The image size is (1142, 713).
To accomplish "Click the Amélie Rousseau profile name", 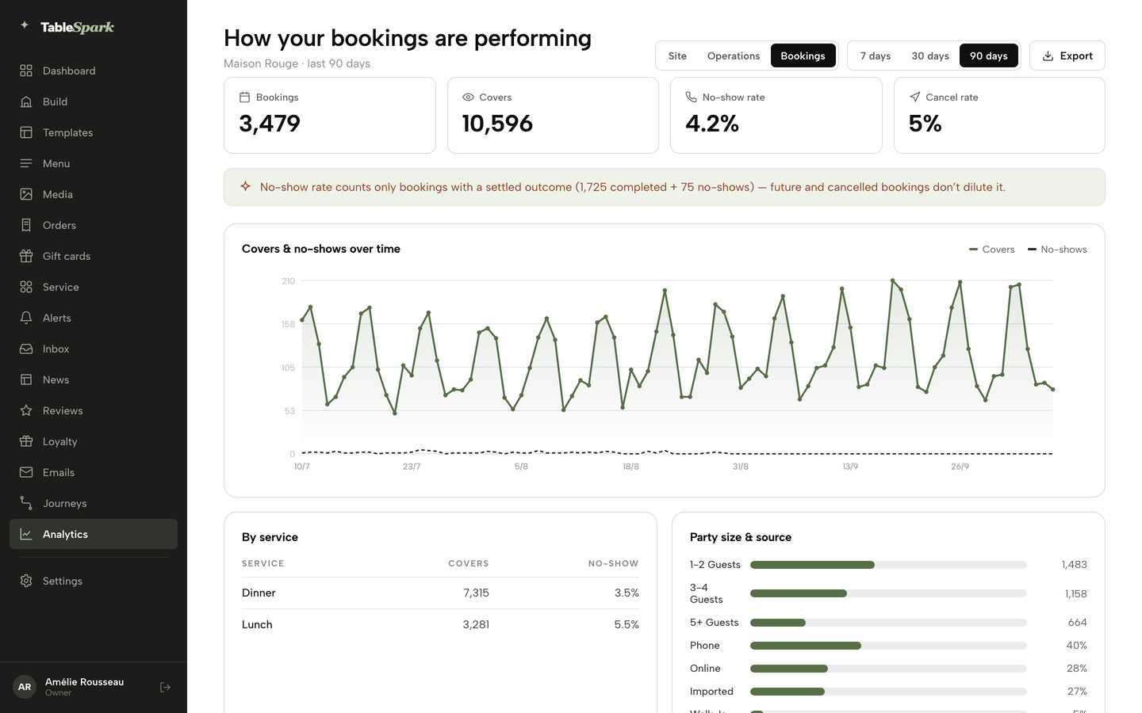I will (84, 682).
